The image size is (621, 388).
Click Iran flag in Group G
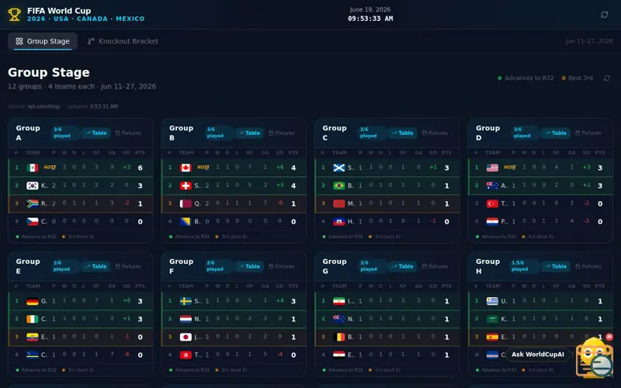(339, 301)
